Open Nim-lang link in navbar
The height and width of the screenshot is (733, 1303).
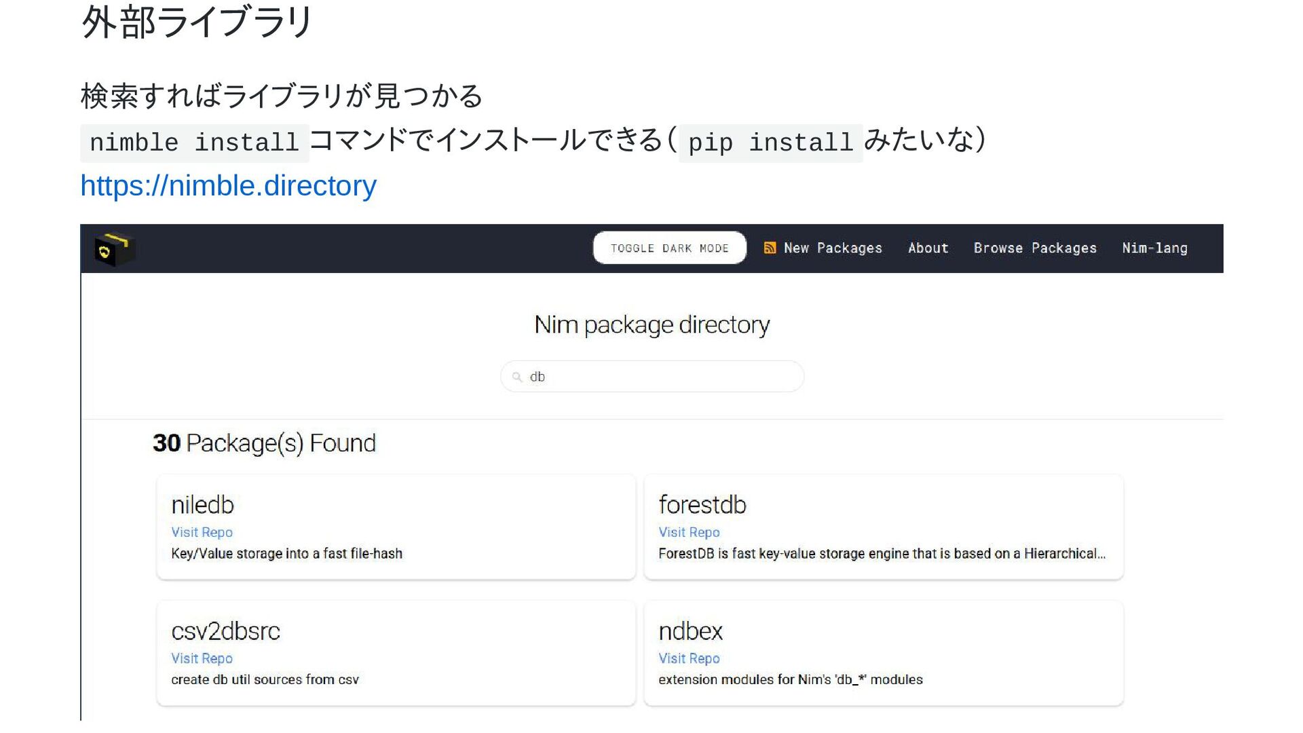[1154, 248]
